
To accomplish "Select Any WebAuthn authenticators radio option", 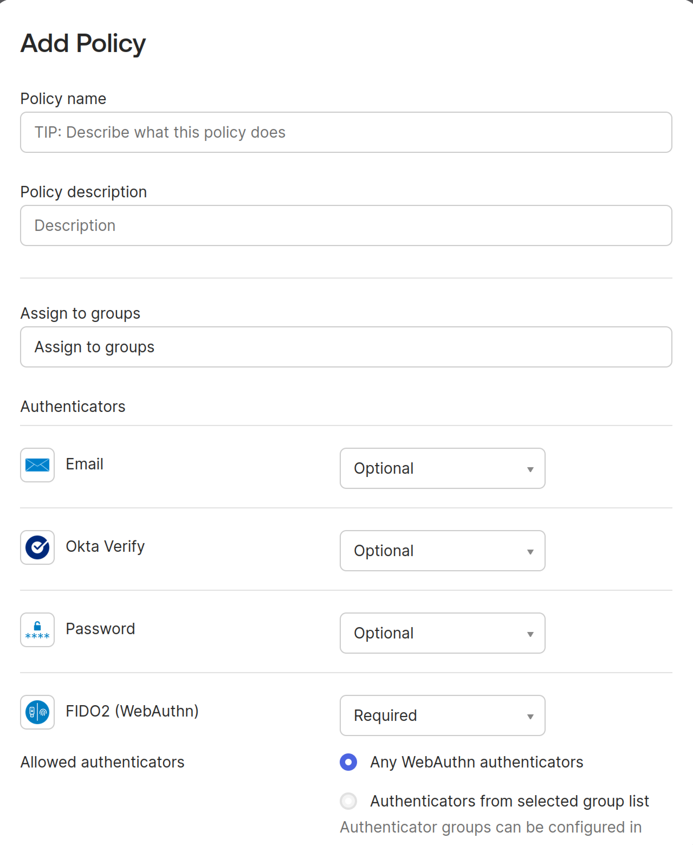I will coord(348,762).
